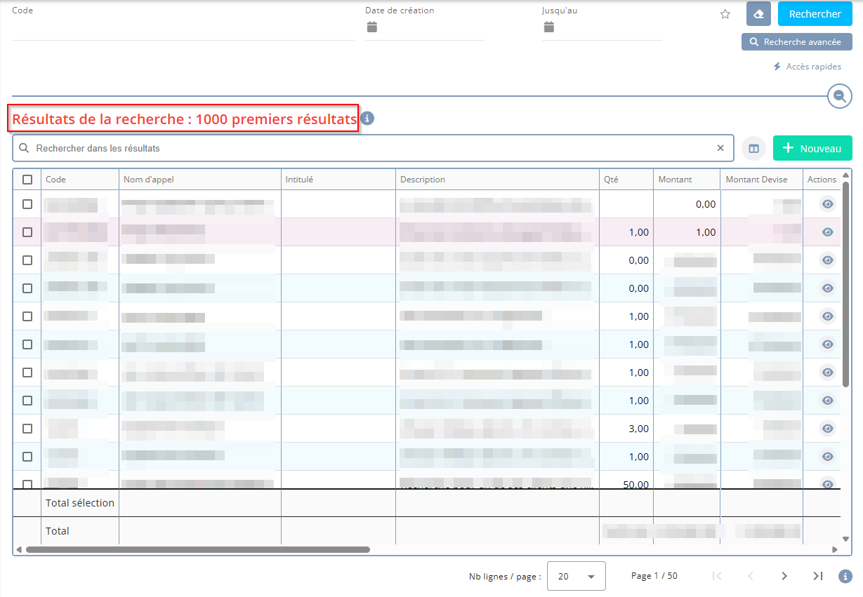
Task: Clear search filters with eraser icon
Action: pyautogui.click(x=758, y=14)
